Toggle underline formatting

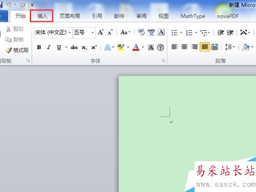click(x=59, y=47)
